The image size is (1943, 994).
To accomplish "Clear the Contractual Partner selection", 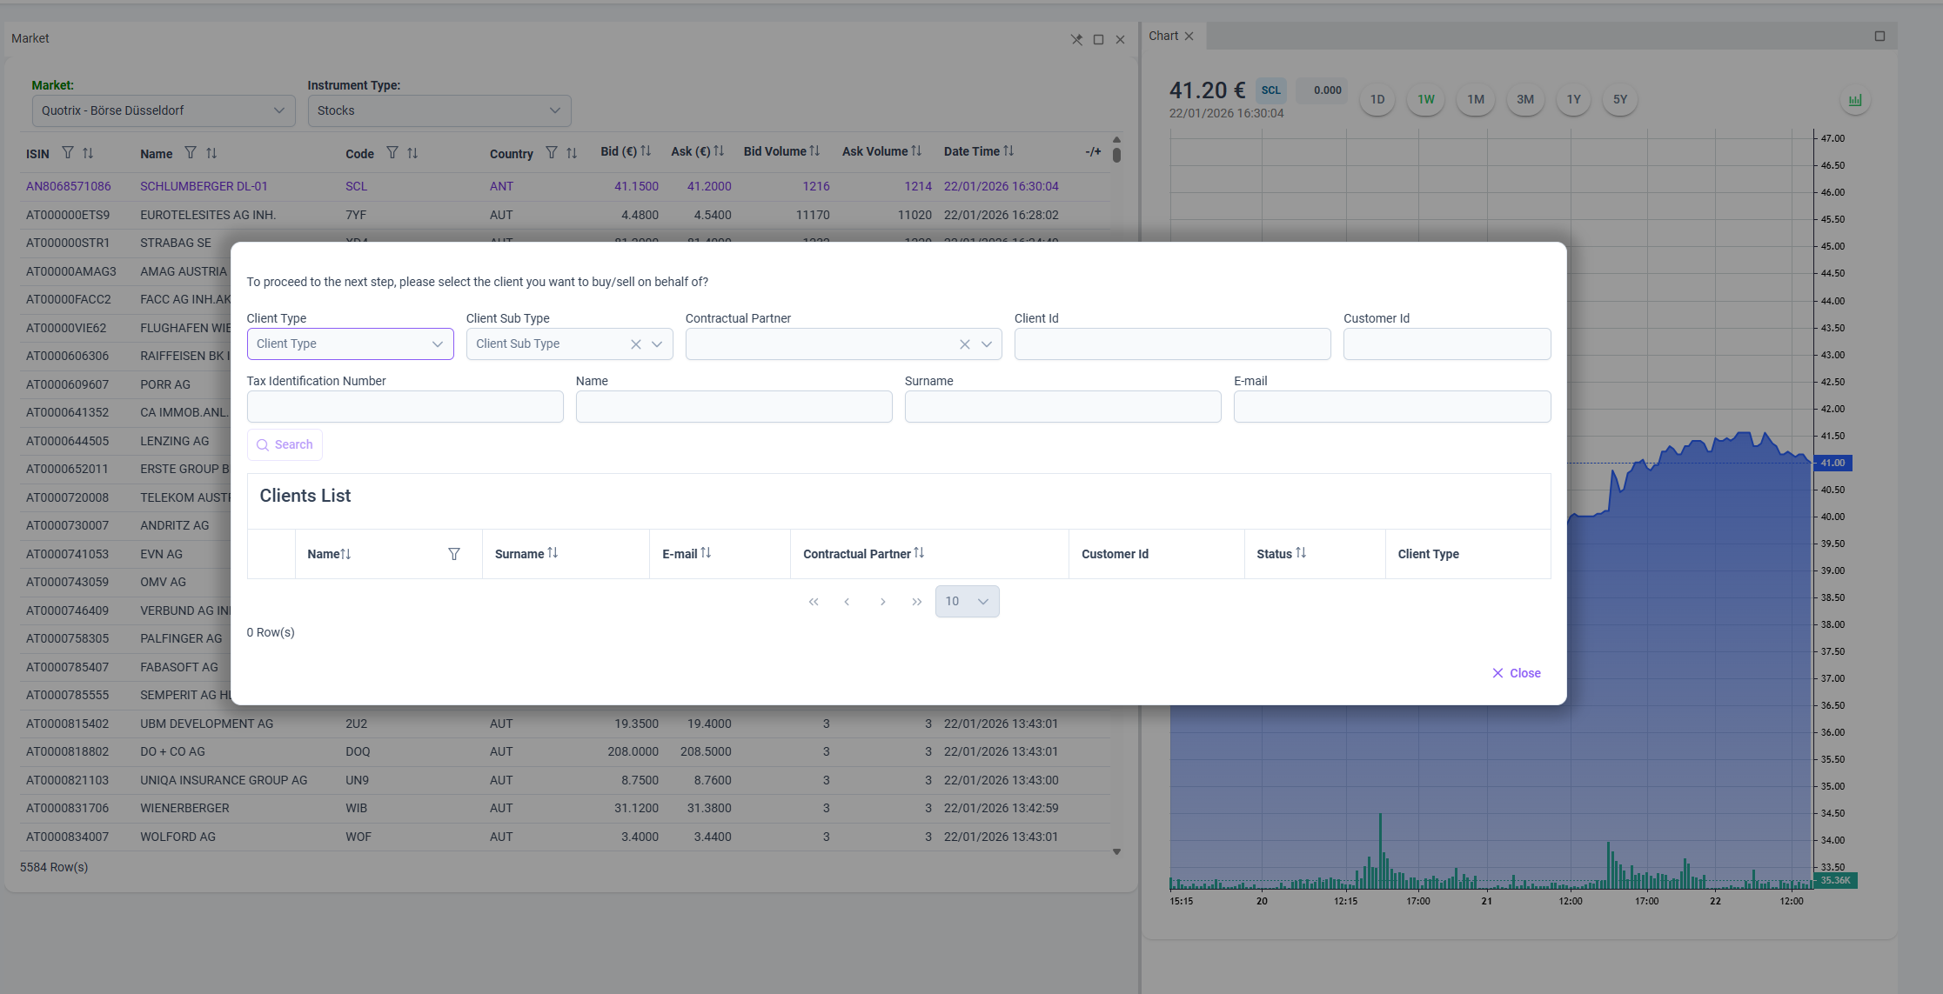I will tap(965, 344).
